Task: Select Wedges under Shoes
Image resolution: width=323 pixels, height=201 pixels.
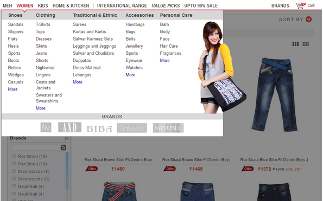Action: [16, 75]
